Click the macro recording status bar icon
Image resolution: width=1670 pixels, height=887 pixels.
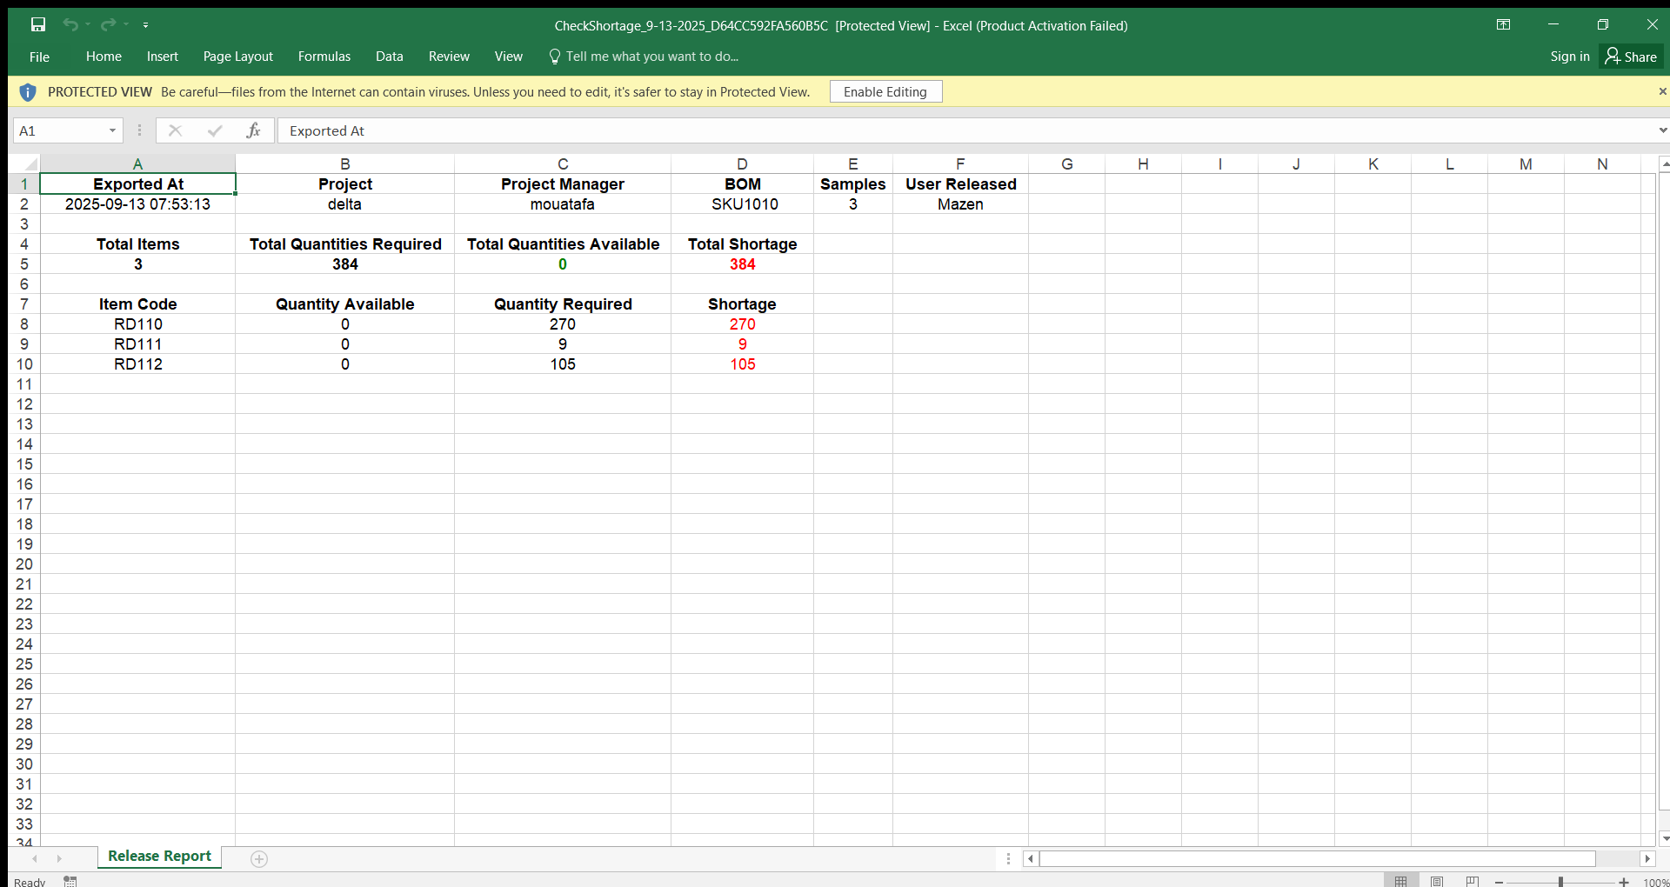point(70,881)
